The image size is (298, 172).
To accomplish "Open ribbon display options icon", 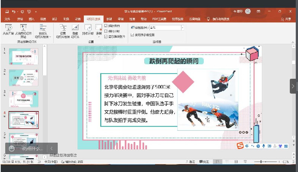I will (259, 12).
